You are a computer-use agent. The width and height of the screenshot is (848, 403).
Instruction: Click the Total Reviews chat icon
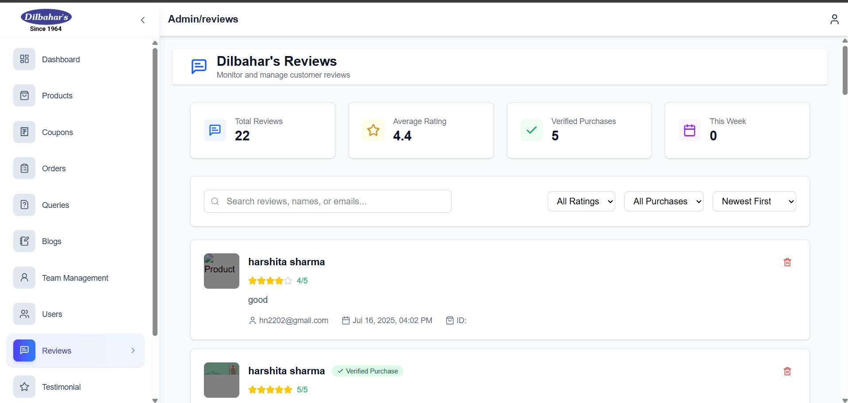click(x=215, y=130)
